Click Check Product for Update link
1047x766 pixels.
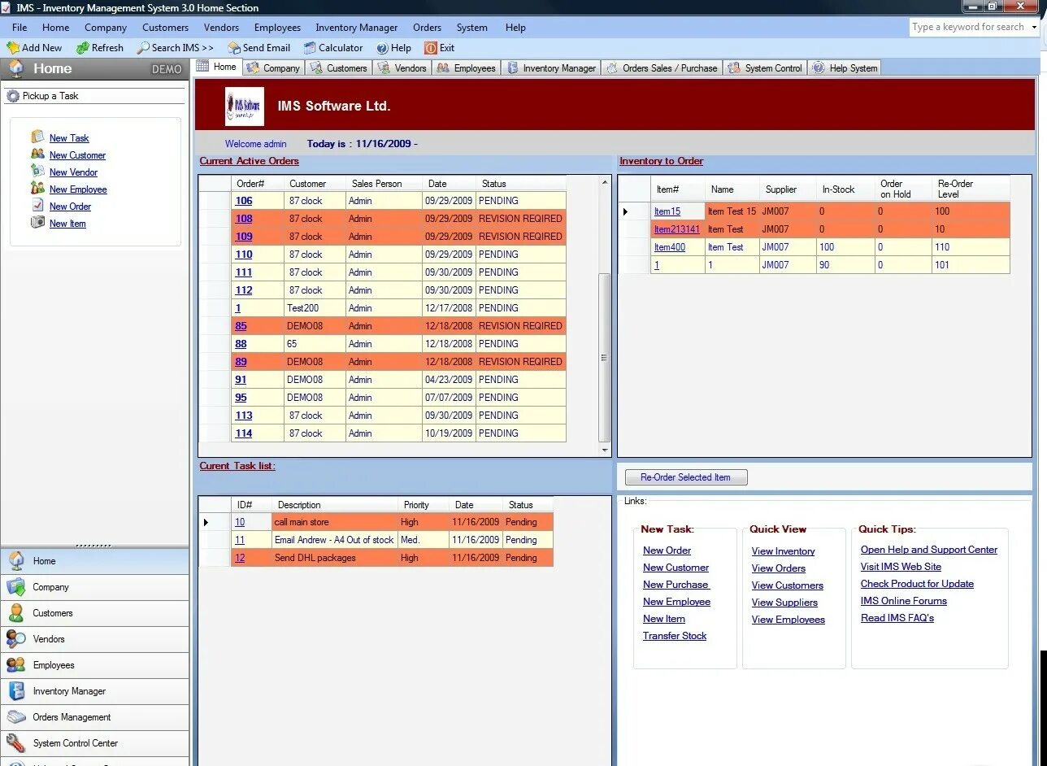pos(917,584)
